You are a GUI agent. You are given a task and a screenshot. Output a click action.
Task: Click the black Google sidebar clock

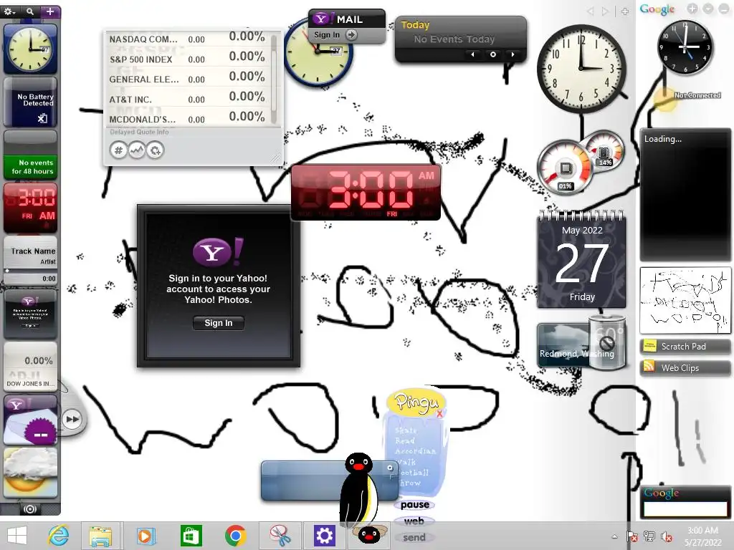click(x=685, y=47)
